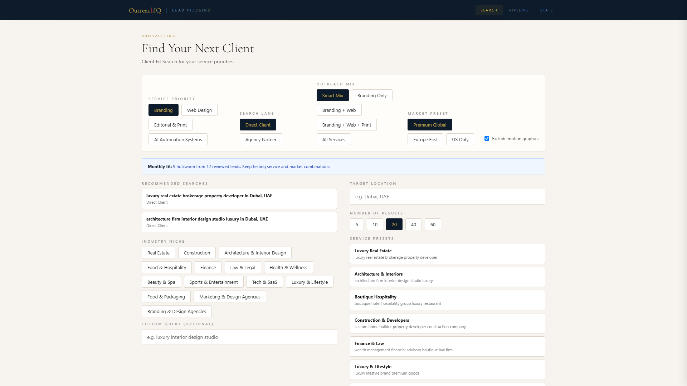Select Food & Hospitality niche
Screen dimensions: 687x386
(166, 267)
